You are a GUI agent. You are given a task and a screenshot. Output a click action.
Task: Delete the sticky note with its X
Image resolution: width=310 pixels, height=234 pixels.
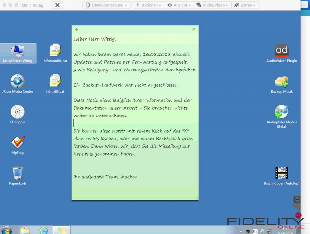194,29
